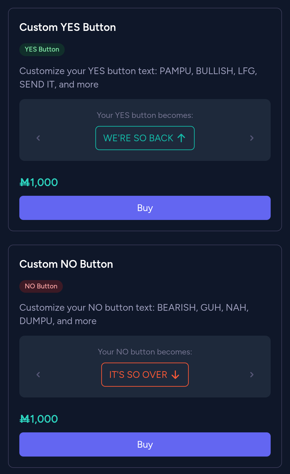Click the WE'RE SO BACK preview button
The width and height of the screenshot is (290, 474).
139,138
